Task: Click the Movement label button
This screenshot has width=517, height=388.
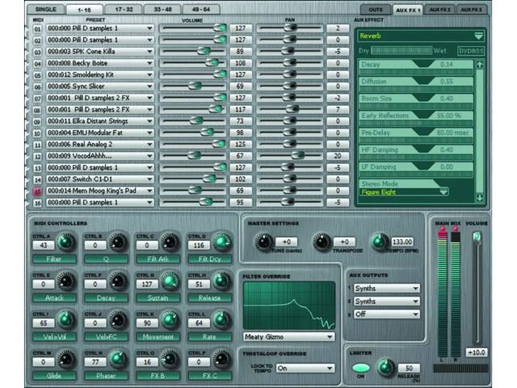Action: 158,337
